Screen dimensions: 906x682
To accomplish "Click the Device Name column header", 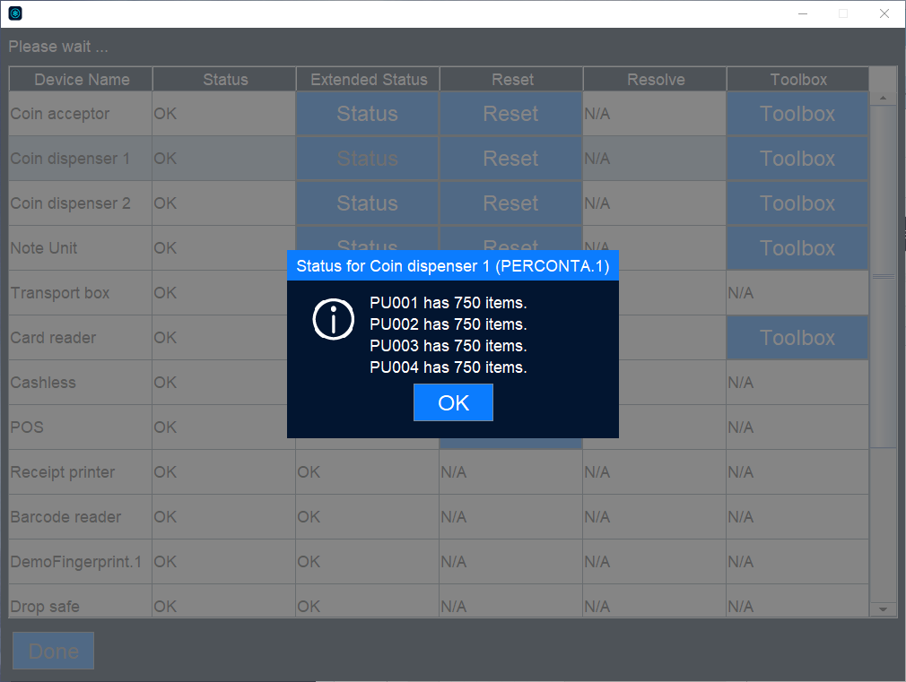I will 80,79.
